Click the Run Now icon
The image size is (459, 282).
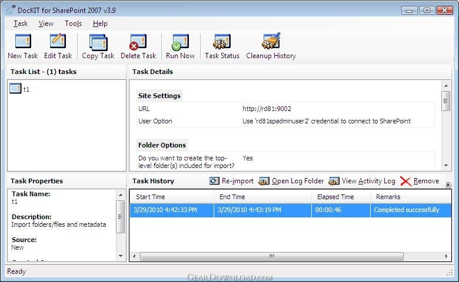[180, 42]
